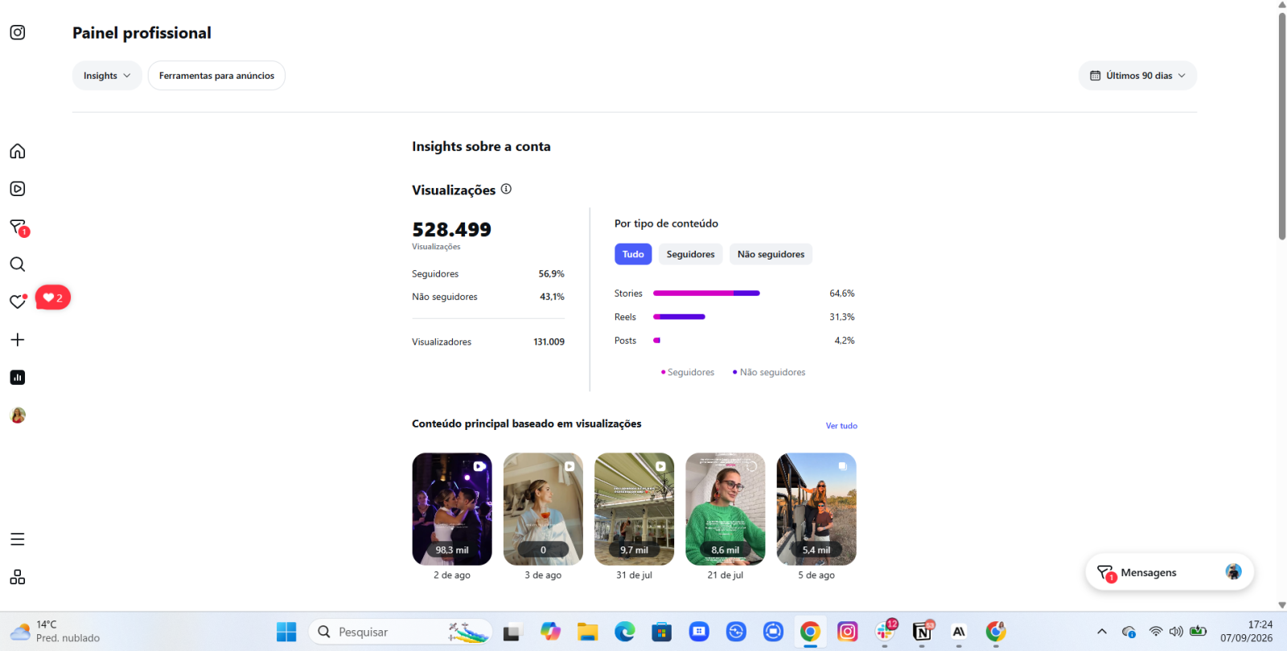
Task: Click the Instagram logo in the sidebar
Action: 18,32
